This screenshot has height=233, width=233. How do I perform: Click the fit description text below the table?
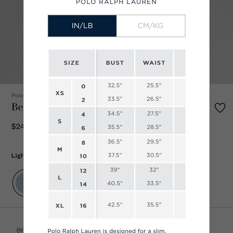[107, 231]
